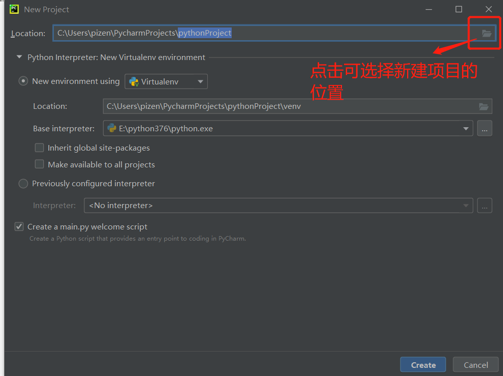This screenshot has width=503, height=376.
Task: Uncheck "Create a main.py welcome script"
Action: tap(19, 226)
